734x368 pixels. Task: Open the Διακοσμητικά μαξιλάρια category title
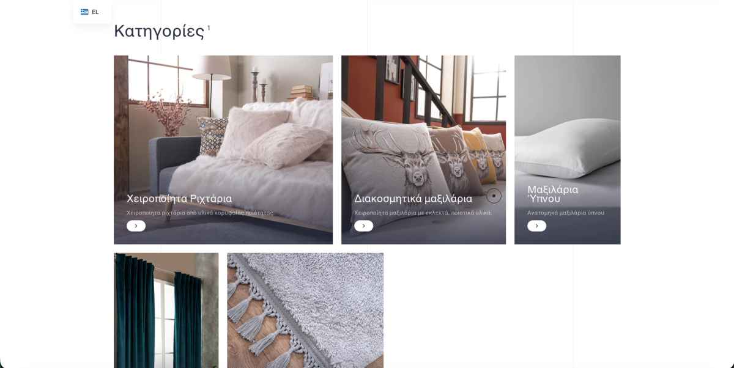click(413, 199)
